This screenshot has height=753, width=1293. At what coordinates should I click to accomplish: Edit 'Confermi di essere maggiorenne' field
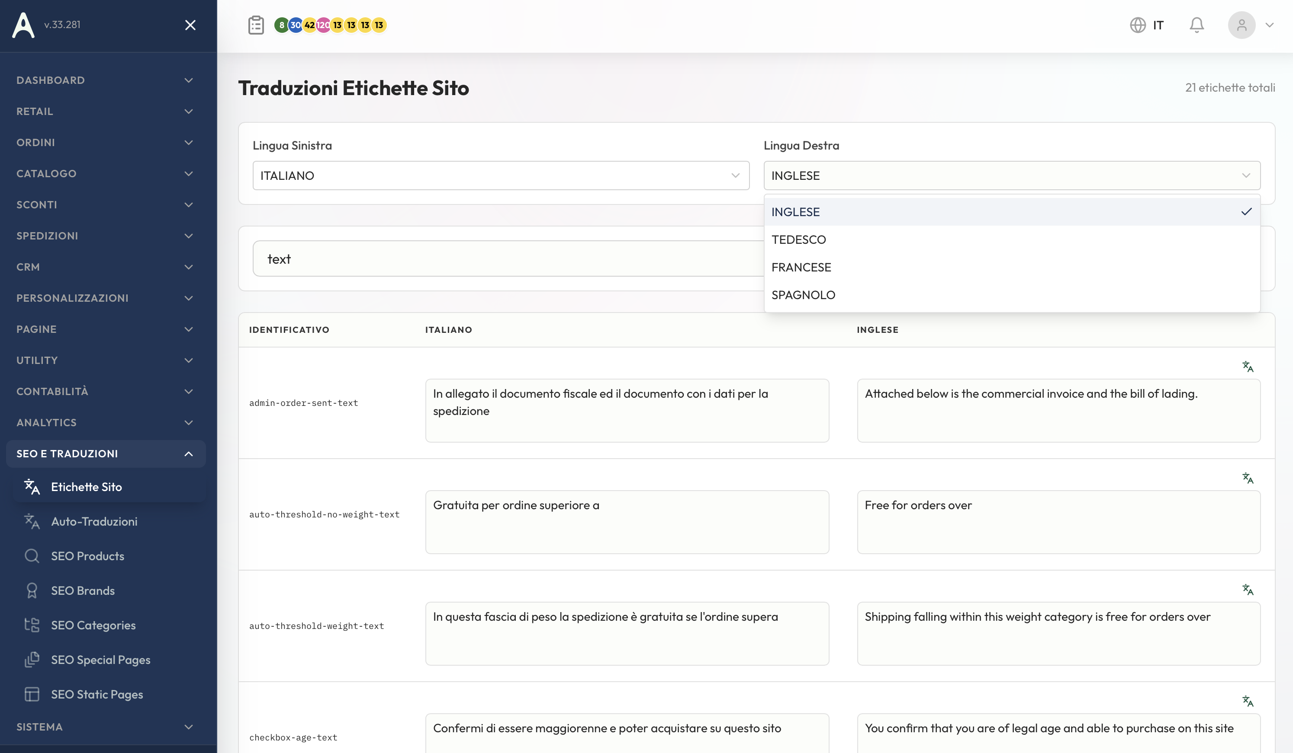[627, 734]
